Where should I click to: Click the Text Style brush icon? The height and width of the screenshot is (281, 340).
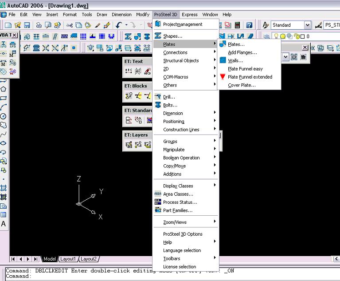pyautogui.click(x=266, y=25)
